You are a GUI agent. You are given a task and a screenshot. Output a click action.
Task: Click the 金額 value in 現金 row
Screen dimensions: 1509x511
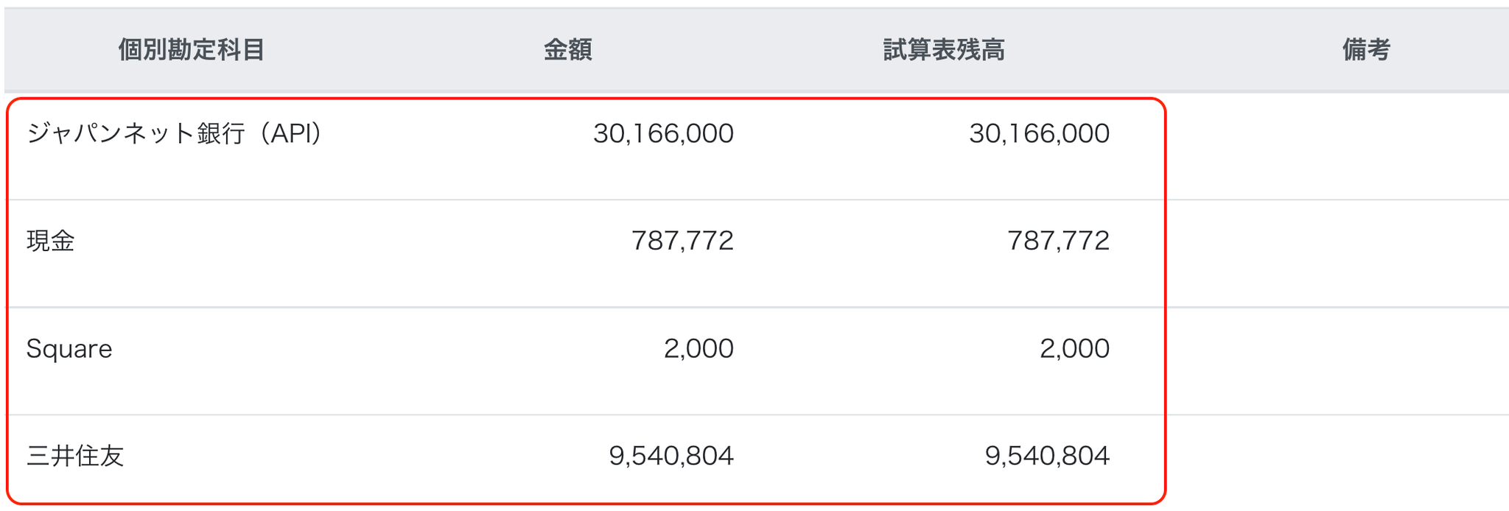coord(682,242)
